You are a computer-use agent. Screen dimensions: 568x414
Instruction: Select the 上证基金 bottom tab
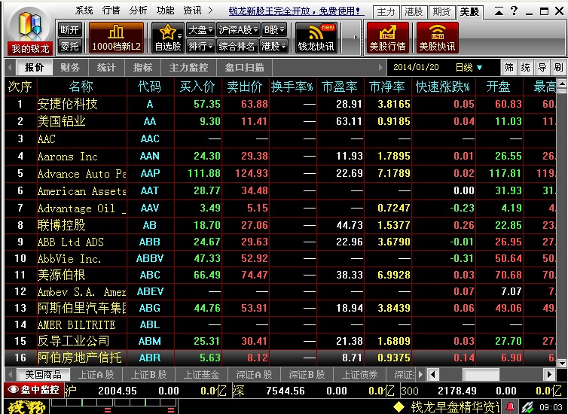click(202, 375)
